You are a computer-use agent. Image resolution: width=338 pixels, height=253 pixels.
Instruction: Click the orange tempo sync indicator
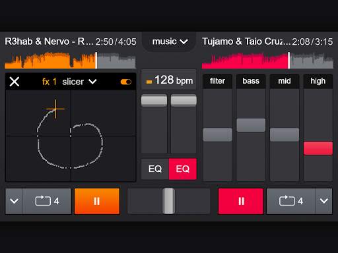tap(149, 82)
